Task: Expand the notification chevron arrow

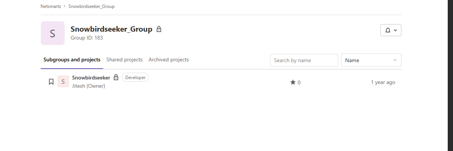Action: pyautogui.click(x=395, y=30)
